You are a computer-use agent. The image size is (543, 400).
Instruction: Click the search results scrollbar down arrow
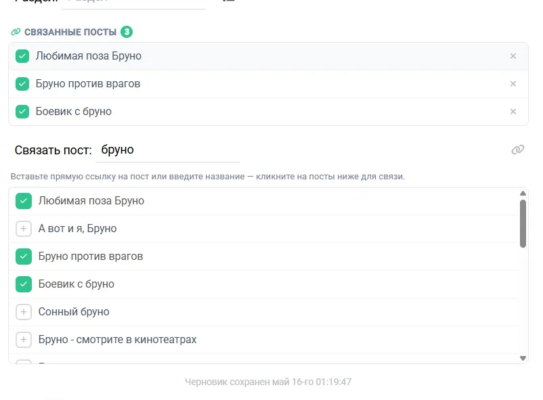coord(523,358)
